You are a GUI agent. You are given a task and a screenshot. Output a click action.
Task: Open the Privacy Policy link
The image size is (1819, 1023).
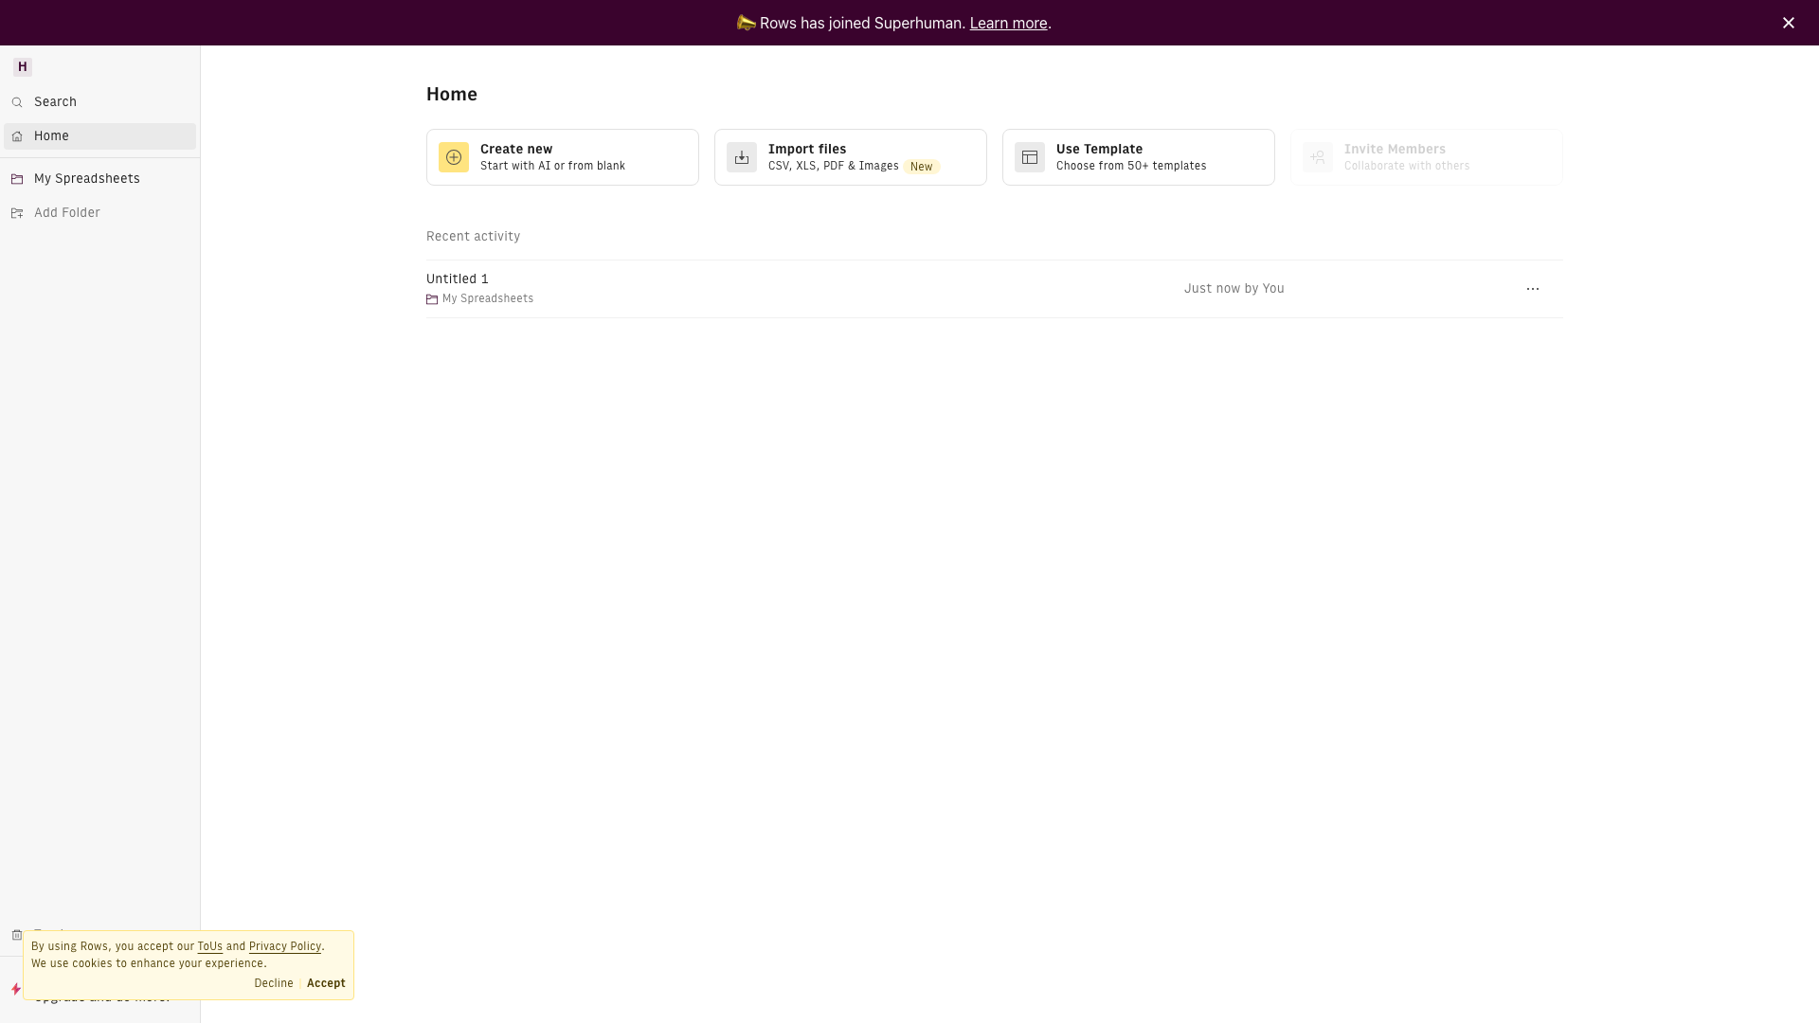[284, 946]
